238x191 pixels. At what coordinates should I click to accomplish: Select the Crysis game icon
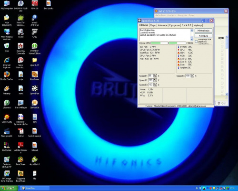pyautogui.click(x=20, y=33)
